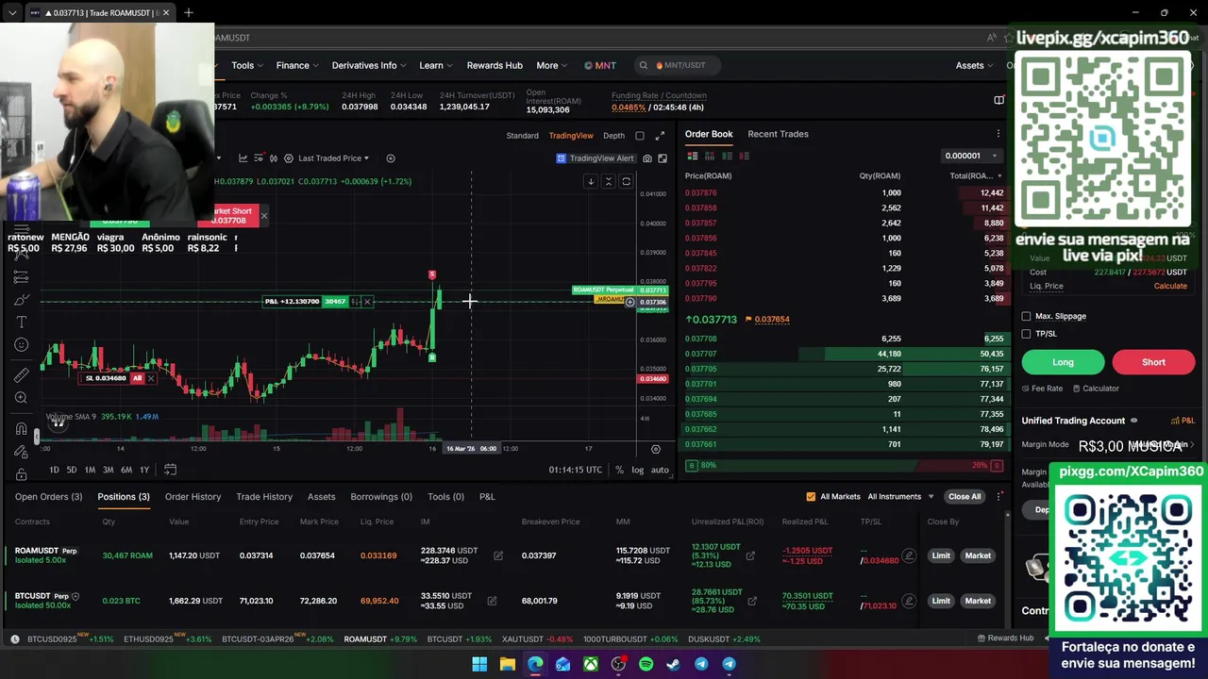Expand the More menu
This screenshot has height=679, width=1208.
[552, 65]
